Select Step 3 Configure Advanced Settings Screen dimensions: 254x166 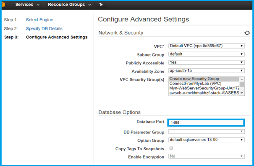57,37
